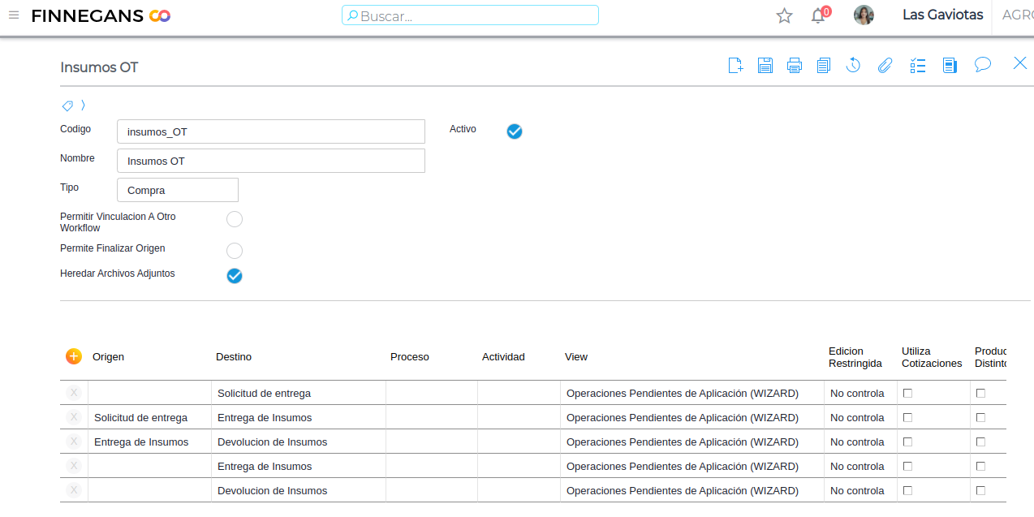Screen dimensions: 1034x517
Task: Open the comments speech bubble icon
Action: click(x=982, y=65)
